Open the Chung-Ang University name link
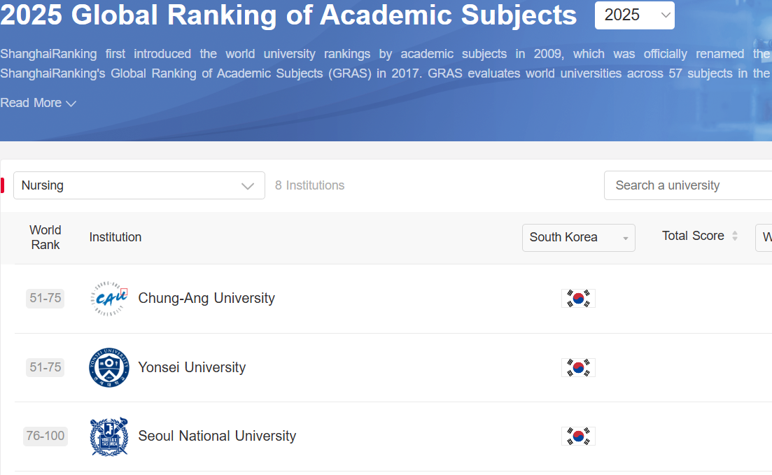 click(206, 299)
